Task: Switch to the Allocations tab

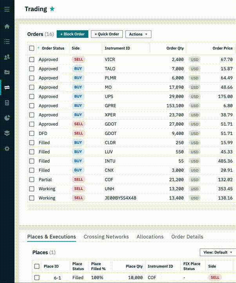Action: coord(150,237)
